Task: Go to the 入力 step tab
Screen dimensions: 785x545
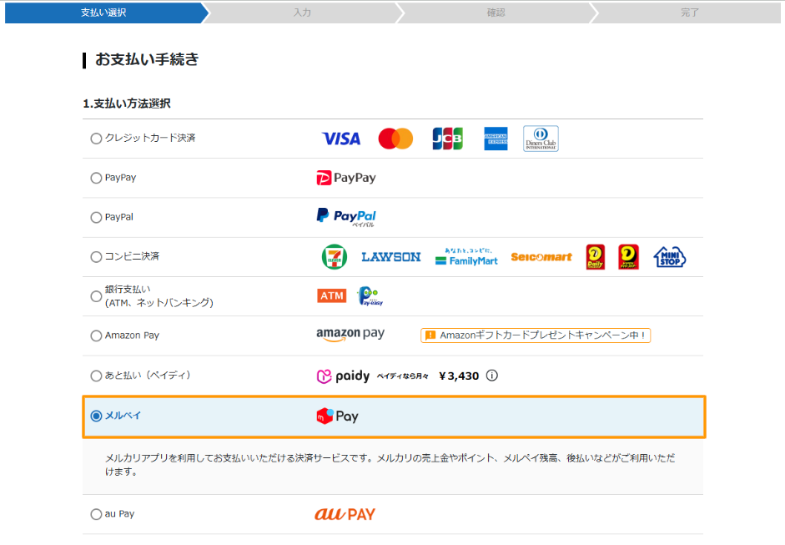Action: 302,13
